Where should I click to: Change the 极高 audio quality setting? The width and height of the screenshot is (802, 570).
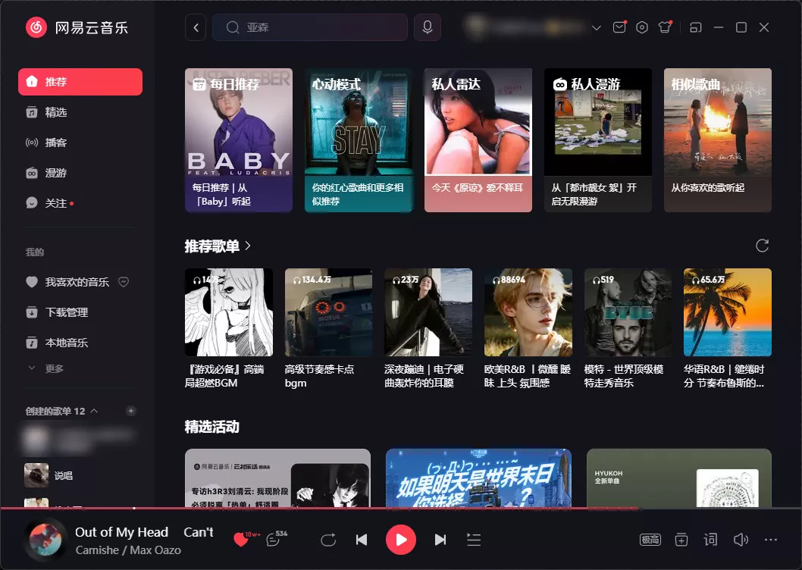(x=650, y=540)
